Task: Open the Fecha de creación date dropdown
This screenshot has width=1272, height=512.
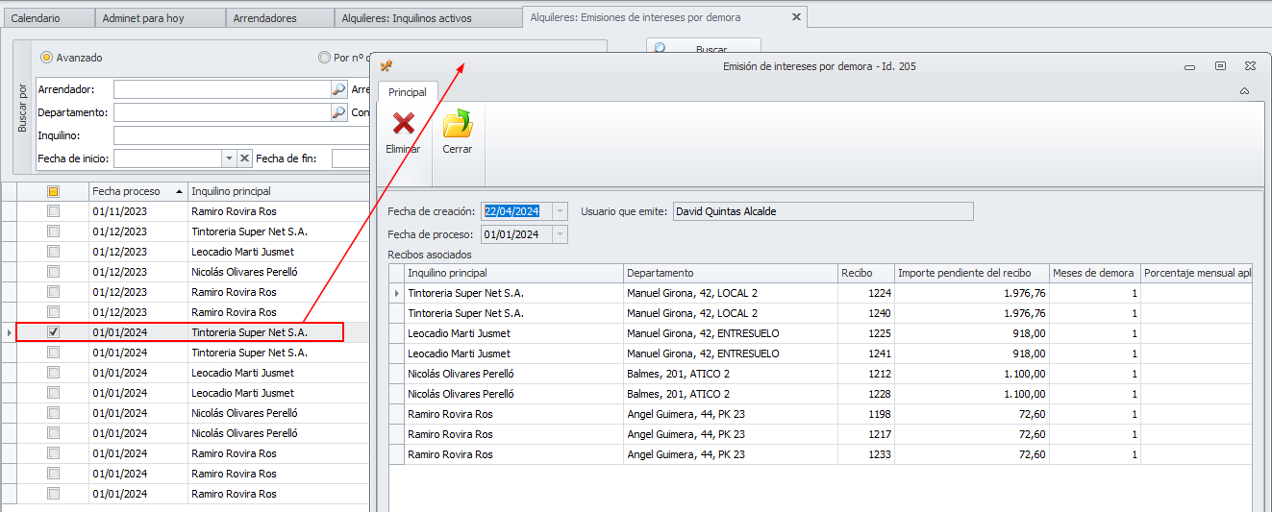Action: click(561, 211)
